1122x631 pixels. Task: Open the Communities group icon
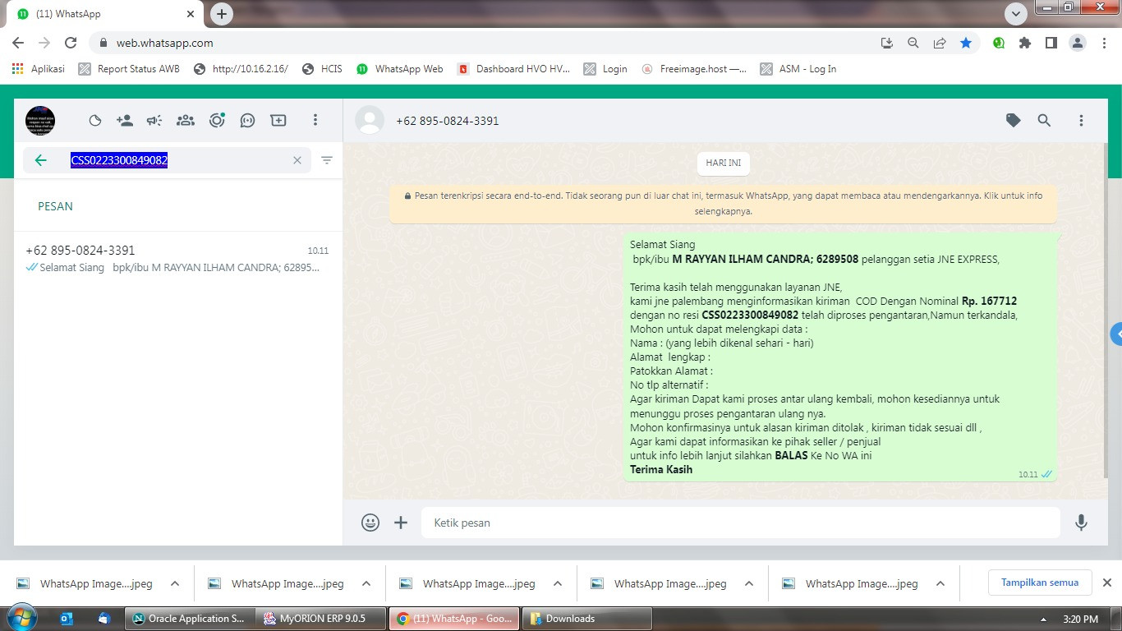[x=186, y=121]
